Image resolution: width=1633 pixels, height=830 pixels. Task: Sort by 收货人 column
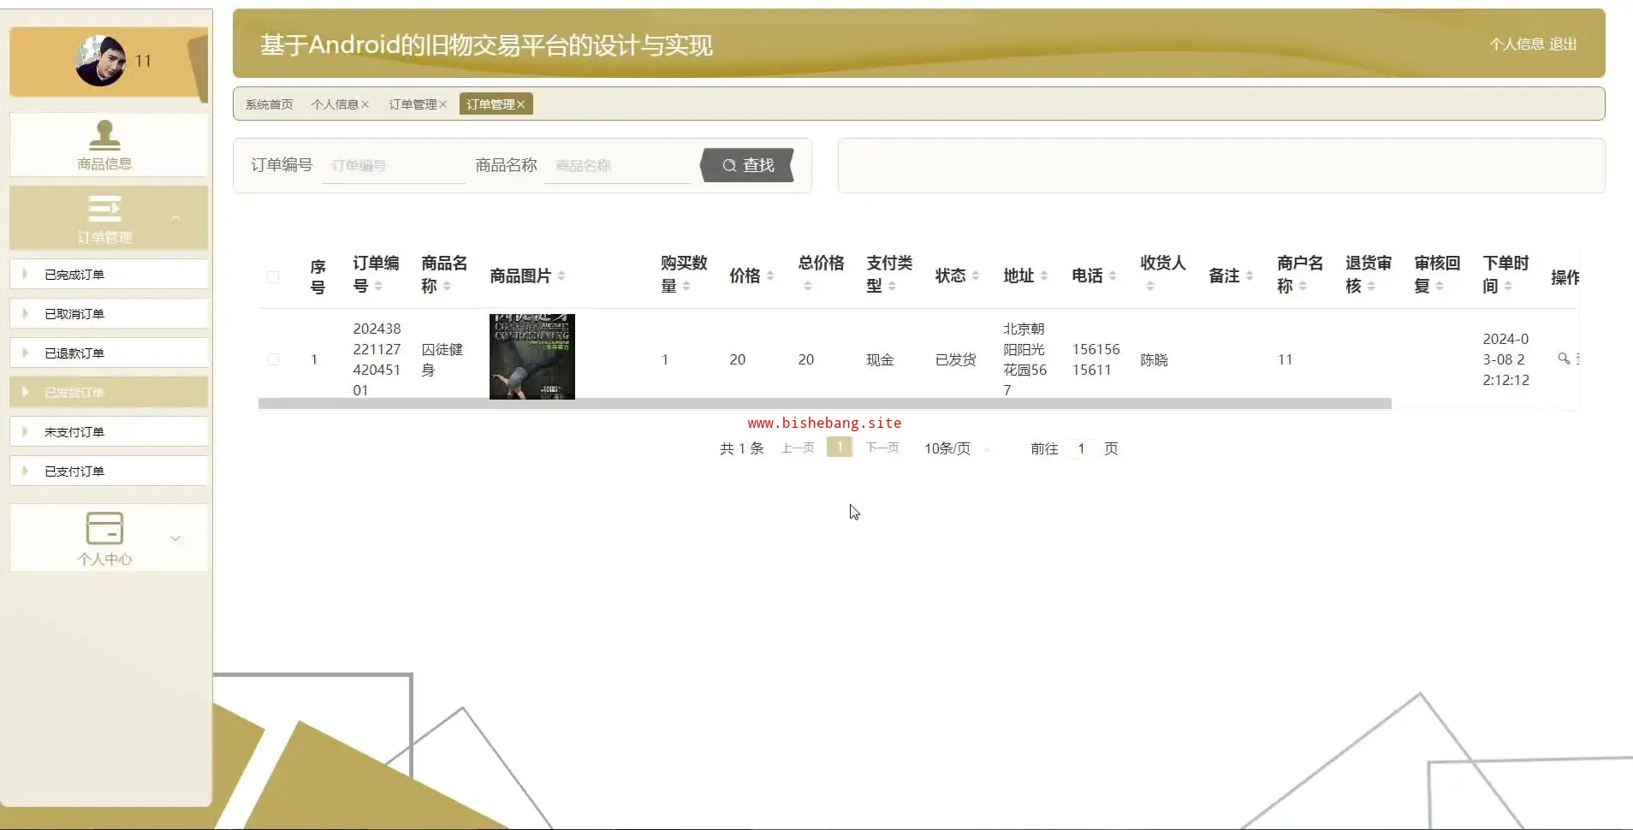pos(1150,286)
